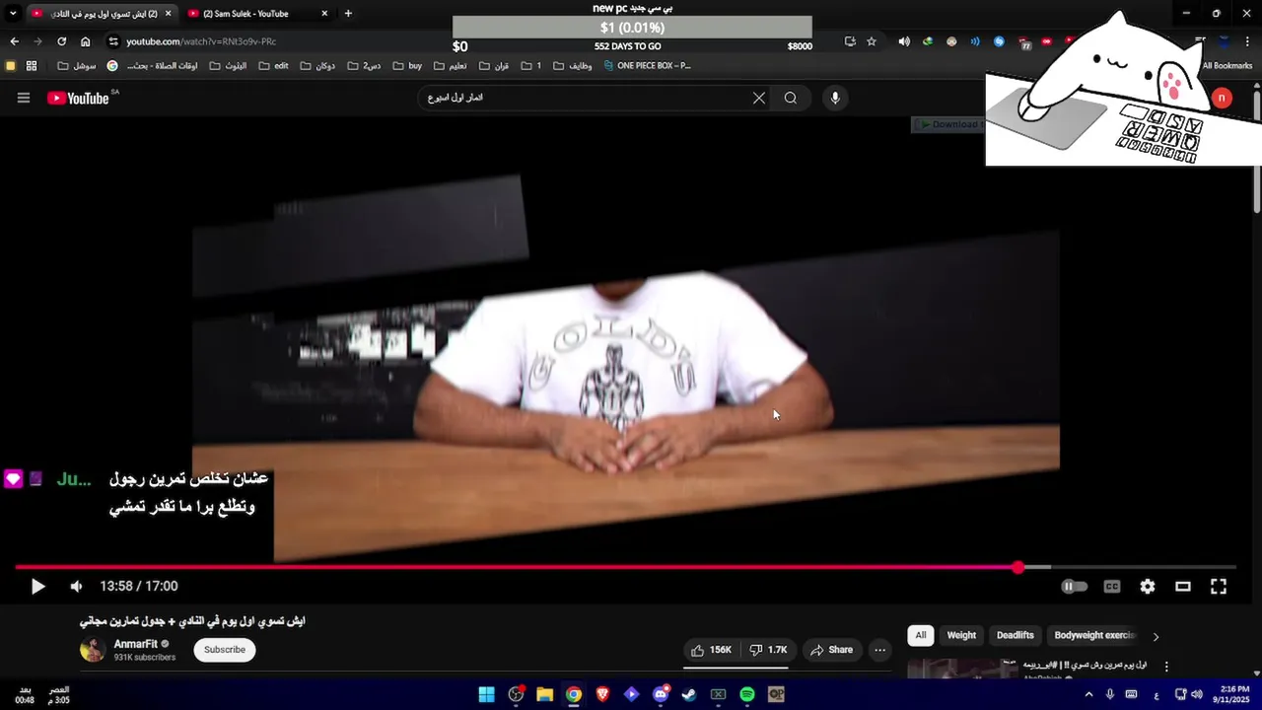
Task: Open the Windows Start menu
Action: coord(486,694)
